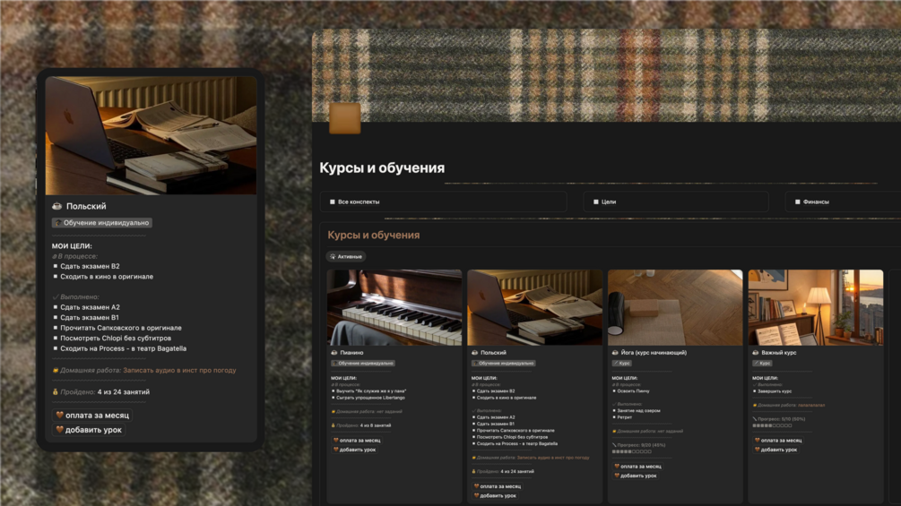Click the cup icon on the enlarged Польский card
Image resolution: width=901 pixels, height=506 pixels.
click(56, 206)
